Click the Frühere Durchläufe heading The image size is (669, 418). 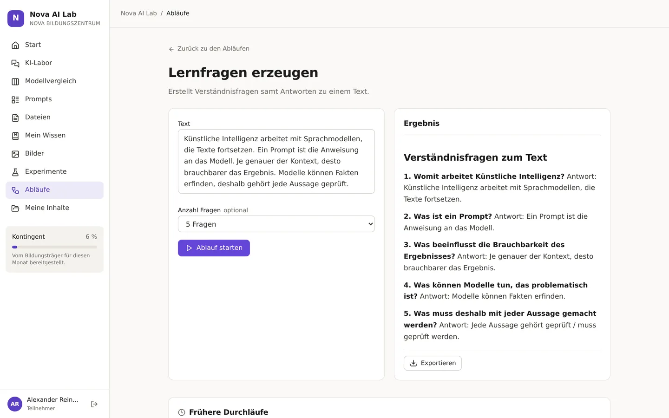(229, 412)
